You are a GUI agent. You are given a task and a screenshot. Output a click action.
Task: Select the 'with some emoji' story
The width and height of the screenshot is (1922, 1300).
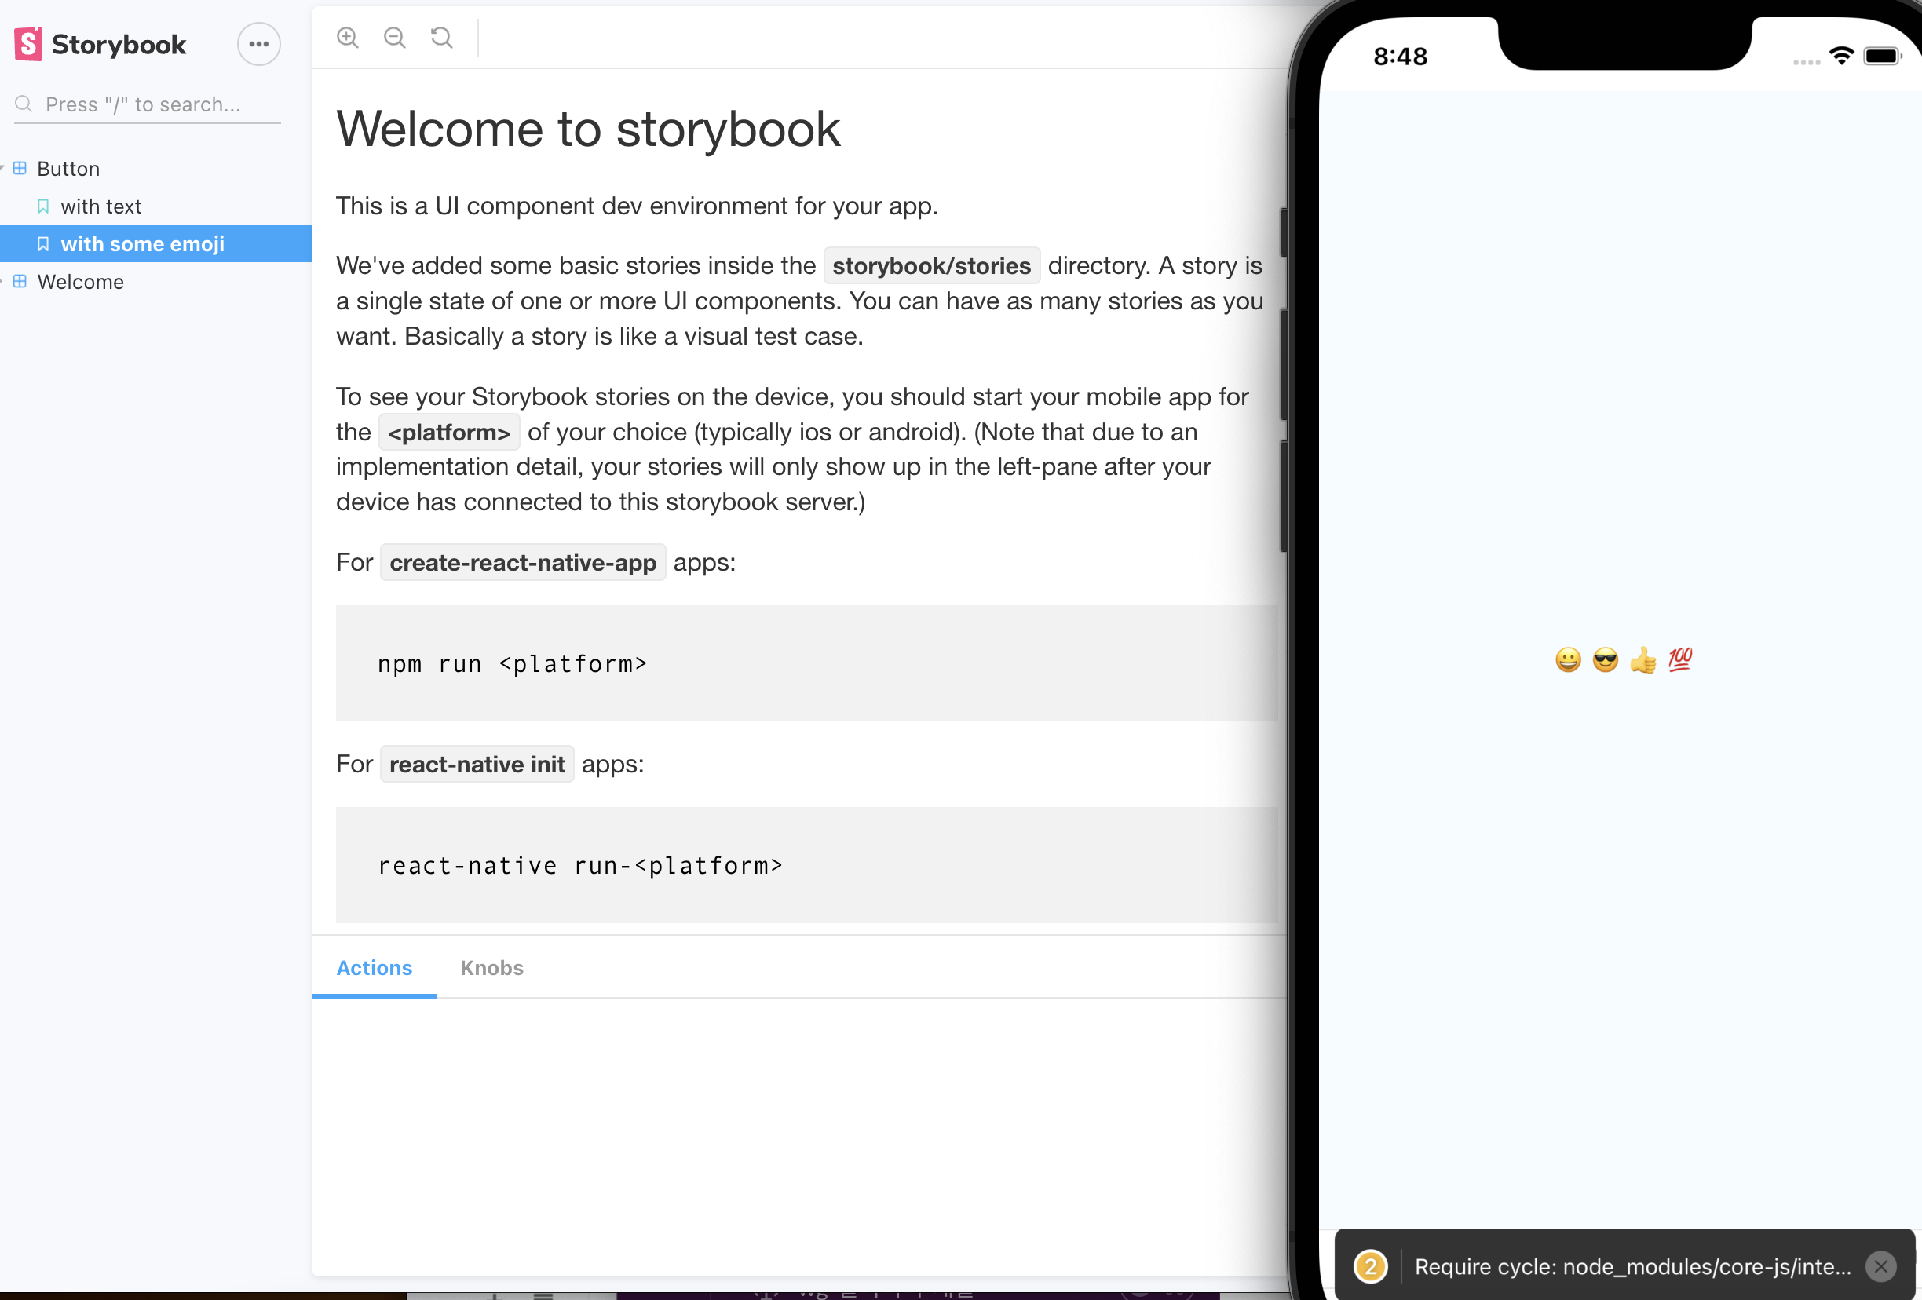pos(142,243)
